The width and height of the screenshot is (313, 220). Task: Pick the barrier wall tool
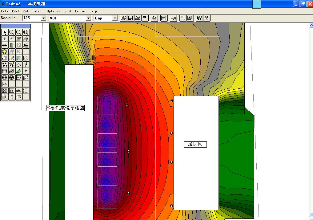[12, 58]
